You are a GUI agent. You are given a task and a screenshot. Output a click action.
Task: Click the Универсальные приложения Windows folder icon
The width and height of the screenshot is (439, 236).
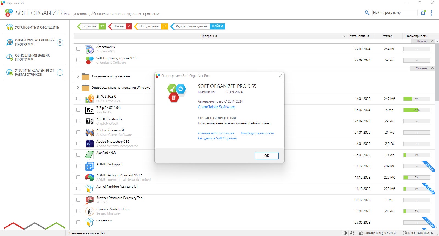(x=86, y=88)
